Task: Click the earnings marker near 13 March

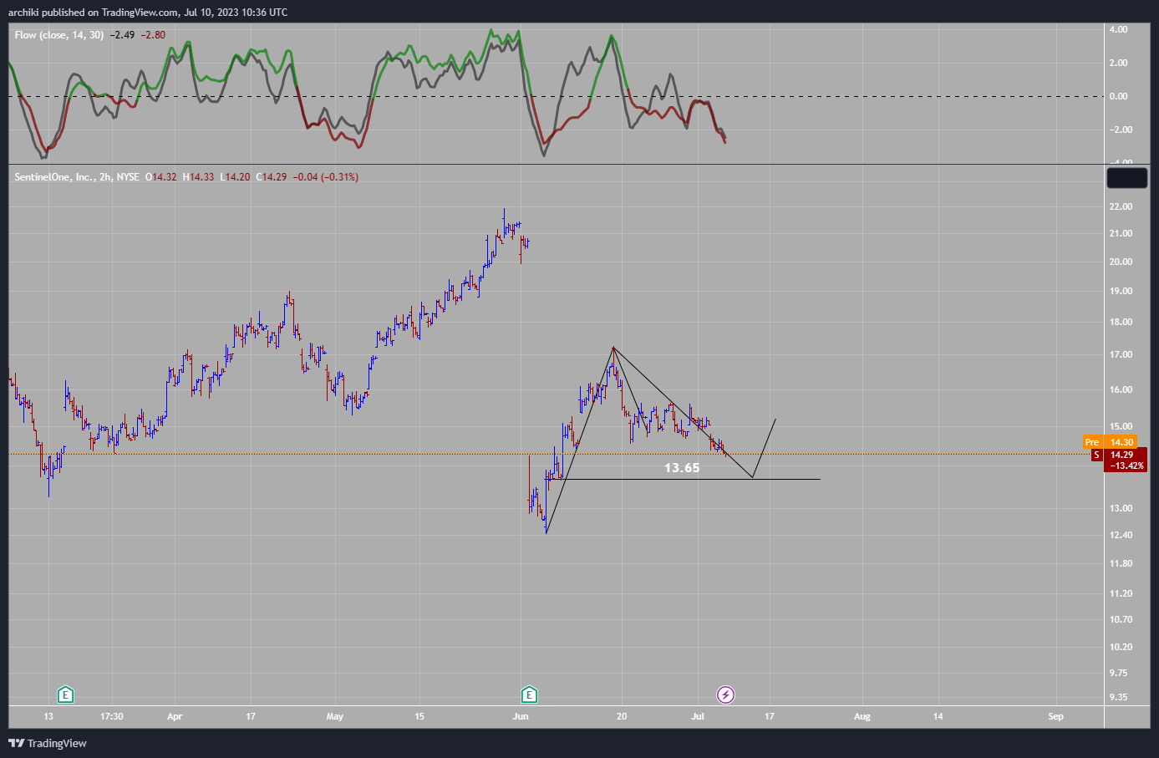Action: click(65, 694)
